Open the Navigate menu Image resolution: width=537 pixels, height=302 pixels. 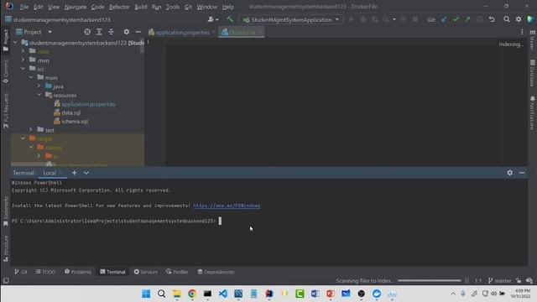(x=76, y=7)
